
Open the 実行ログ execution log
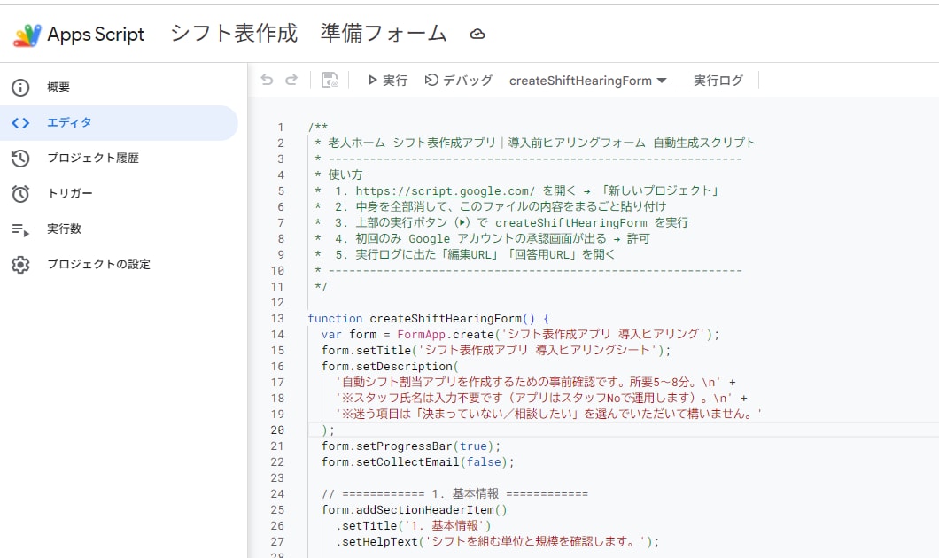(x=718, y=81)
